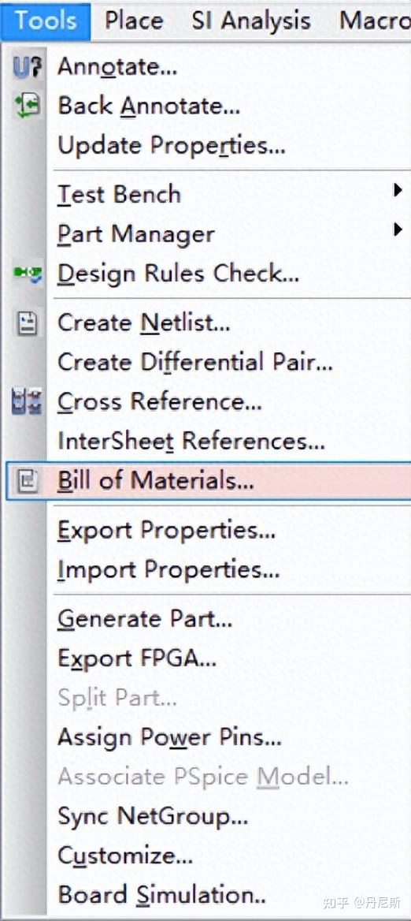The width and height of the screenshot is (411, 921).
Task: Expand the Test Bench submenu arrow
Action: pyautogui.click(x=398, y=190)
